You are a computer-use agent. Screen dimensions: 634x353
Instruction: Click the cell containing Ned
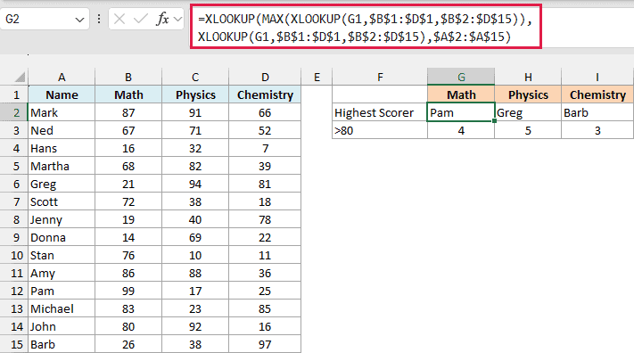62,130
